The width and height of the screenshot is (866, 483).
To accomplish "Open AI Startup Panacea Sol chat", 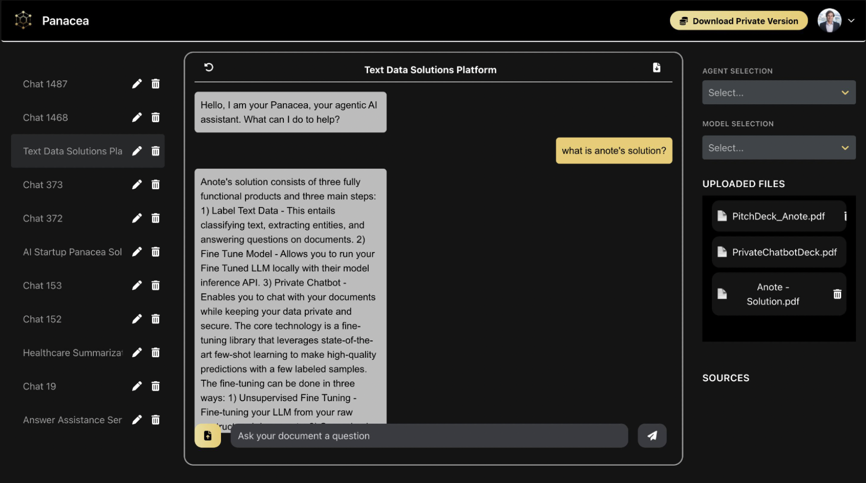I will [x=72, y=251].
